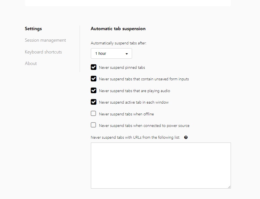This screenshot has height=199, width=260.
Task: Open the auto-suspend time dropdown
Action: (111, 53)
